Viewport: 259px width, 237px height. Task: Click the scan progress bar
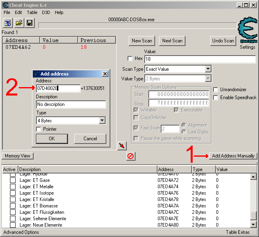(x=137, y=26)
